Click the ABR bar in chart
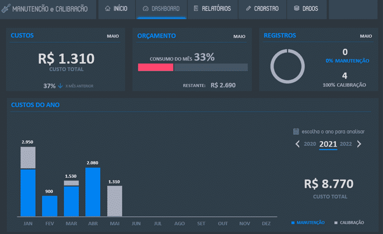383x234 pixels. click(93, 192)
